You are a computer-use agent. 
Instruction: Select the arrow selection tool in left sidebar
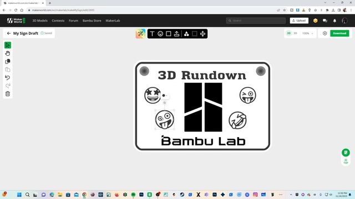[8, 45]
